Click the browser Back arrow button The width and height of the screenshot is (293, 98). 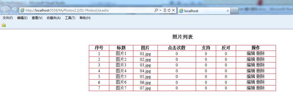coord(5,10)
